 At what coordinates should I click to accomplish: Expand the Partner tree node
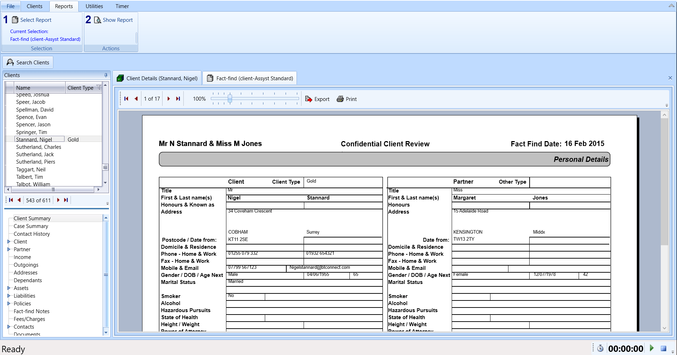(x=9, y=249)
